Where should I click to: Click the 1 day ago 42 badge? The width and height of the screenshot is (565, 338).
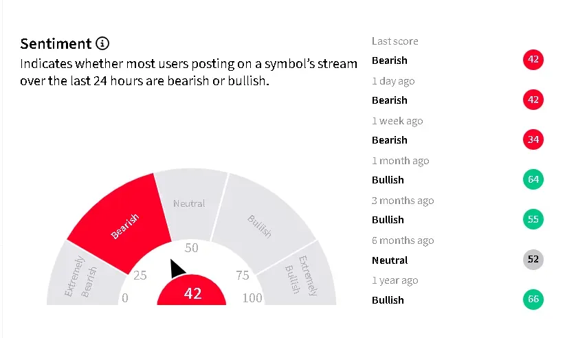[x=533, y=100]
